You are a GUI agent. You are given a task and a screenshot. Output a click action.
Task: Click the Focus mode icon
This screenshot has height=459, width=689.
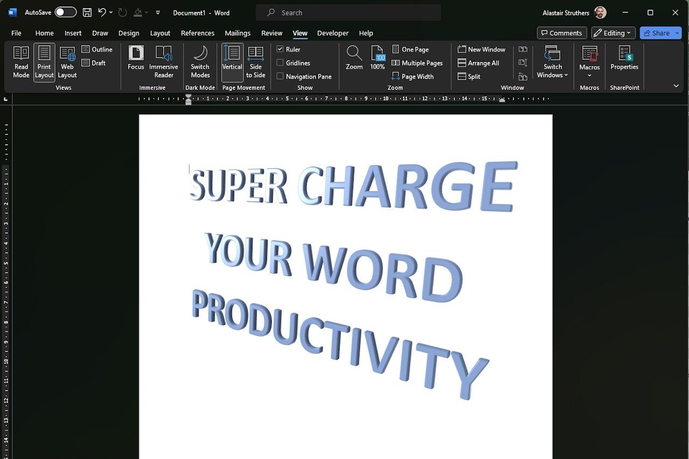(136, 58)
